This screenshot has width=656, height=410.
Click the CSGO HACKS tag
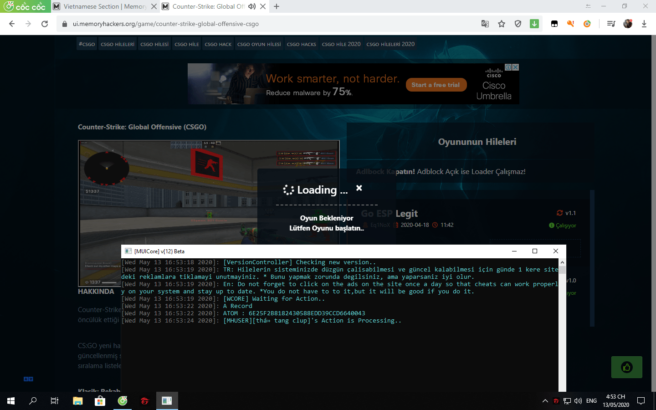click(302, 44)
